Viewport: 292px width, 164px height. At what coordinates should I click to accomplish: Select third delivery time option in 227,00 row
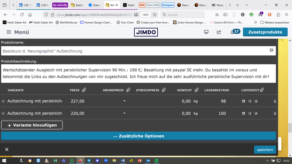coord(256,101)
